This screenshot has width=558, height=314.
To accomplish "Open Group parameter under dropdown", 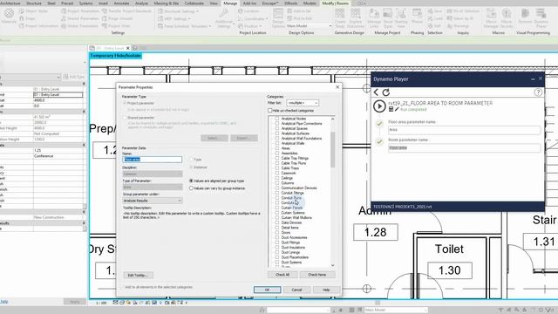I will point(153,201).
